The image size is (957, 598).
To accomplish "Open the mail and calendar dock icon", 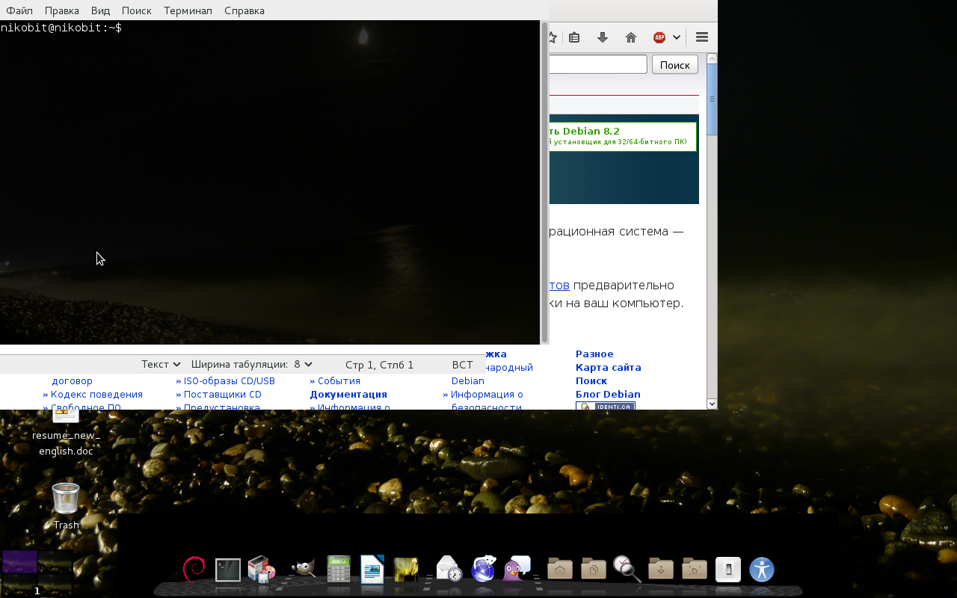I will pyautogui.click(x=449, y=570).
